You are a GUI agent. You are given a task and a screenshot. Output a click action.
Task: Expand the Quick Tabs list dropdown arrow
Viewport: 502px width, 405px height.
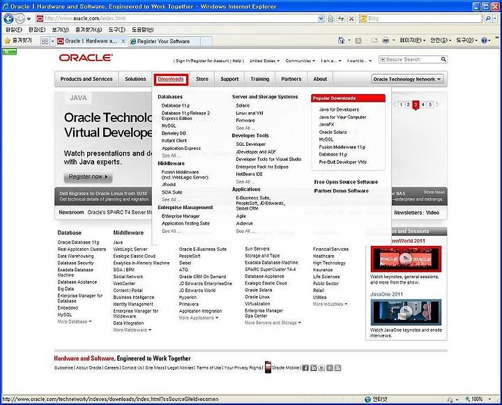tap(52, 41)
